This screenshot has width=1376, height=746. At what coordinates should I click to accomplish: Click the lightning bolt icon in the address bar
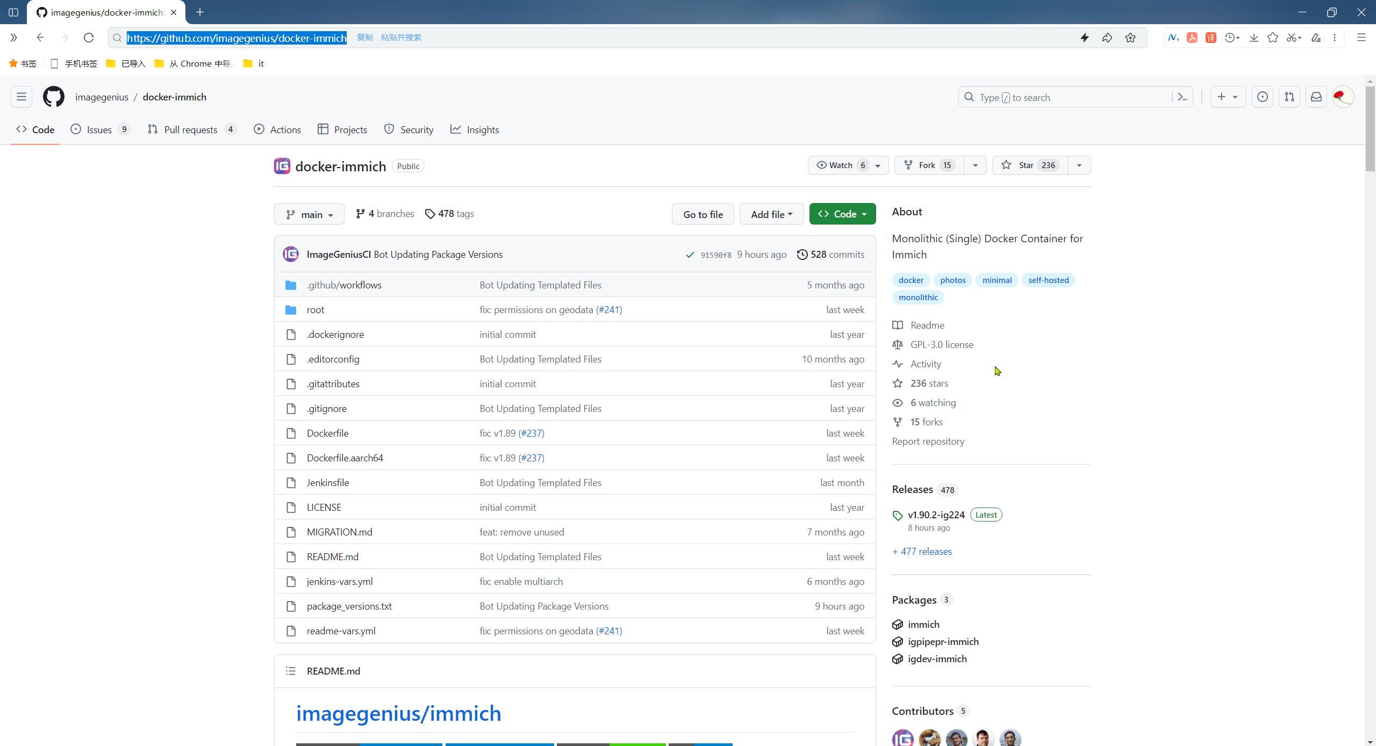[x=1085, y=38]
